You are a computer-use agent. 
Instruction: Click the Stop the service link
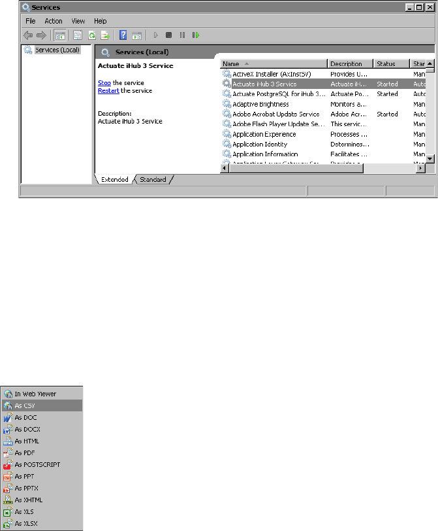104,83
